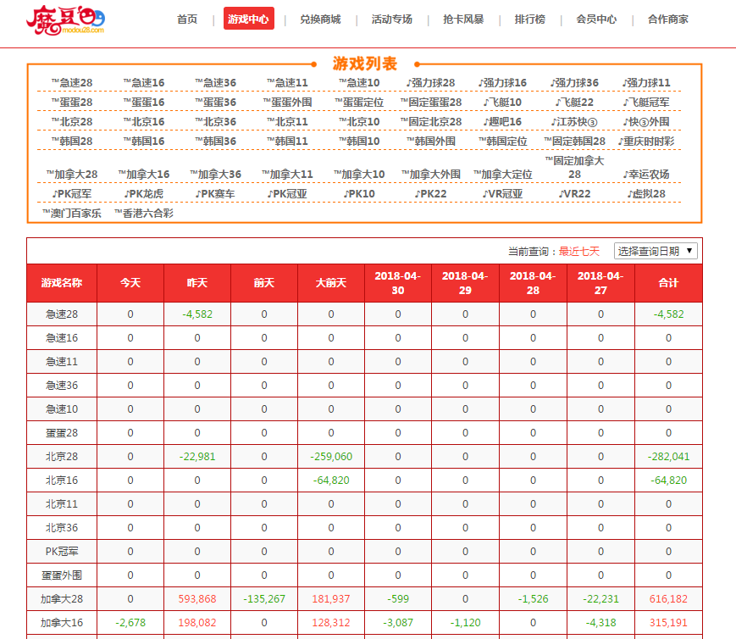
Task: Open 抢卡风暴 in the top navigation
Action: pyautogui.click(x=463, y=19)
